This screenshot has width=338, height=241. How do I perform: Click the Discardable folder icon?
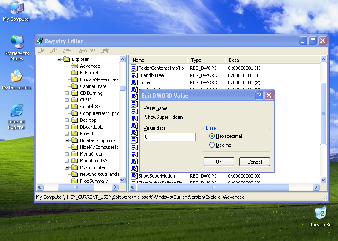75,127
